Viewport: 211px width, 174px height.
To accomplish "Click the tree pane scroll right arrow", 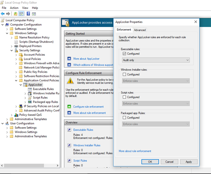I will pos(57,166).
